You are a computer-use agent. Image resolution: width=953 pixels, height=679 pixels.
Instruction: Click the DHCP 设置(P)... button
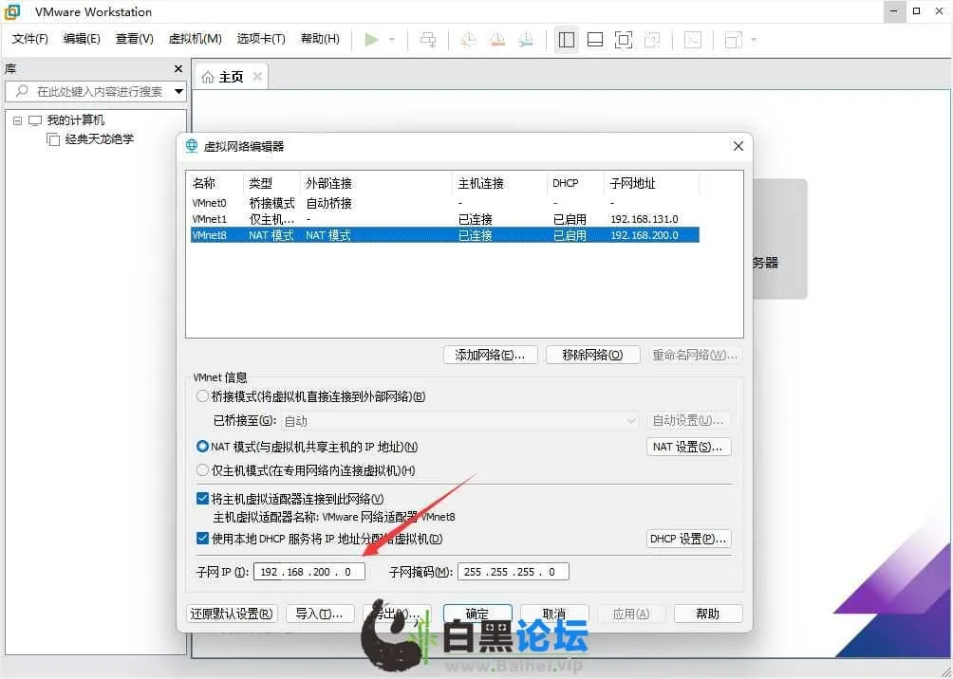click(688, 539)
